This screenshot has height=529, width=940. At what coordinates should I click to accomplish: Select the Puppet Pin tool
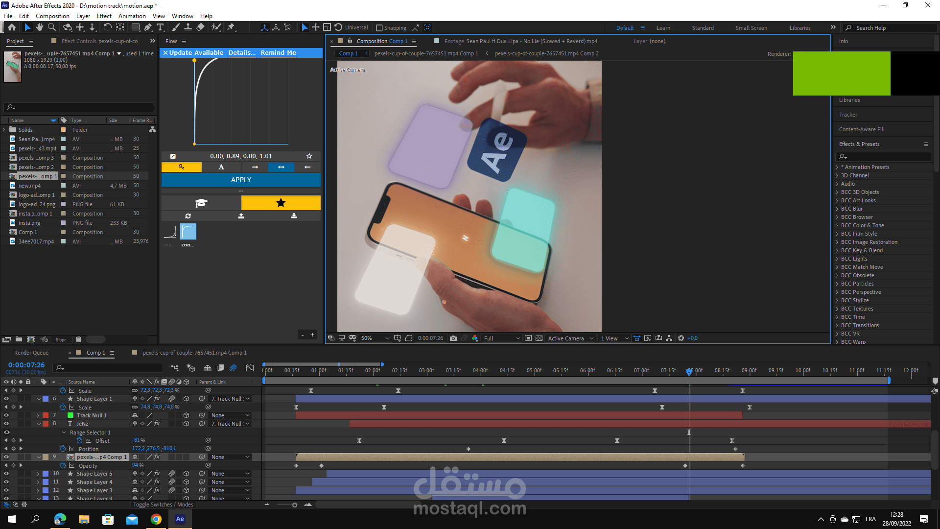(231, 27)
